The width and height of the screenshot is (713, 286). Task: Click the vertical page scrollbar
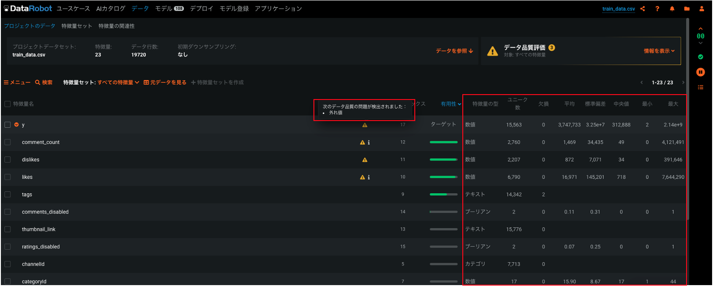click(687, 119)
